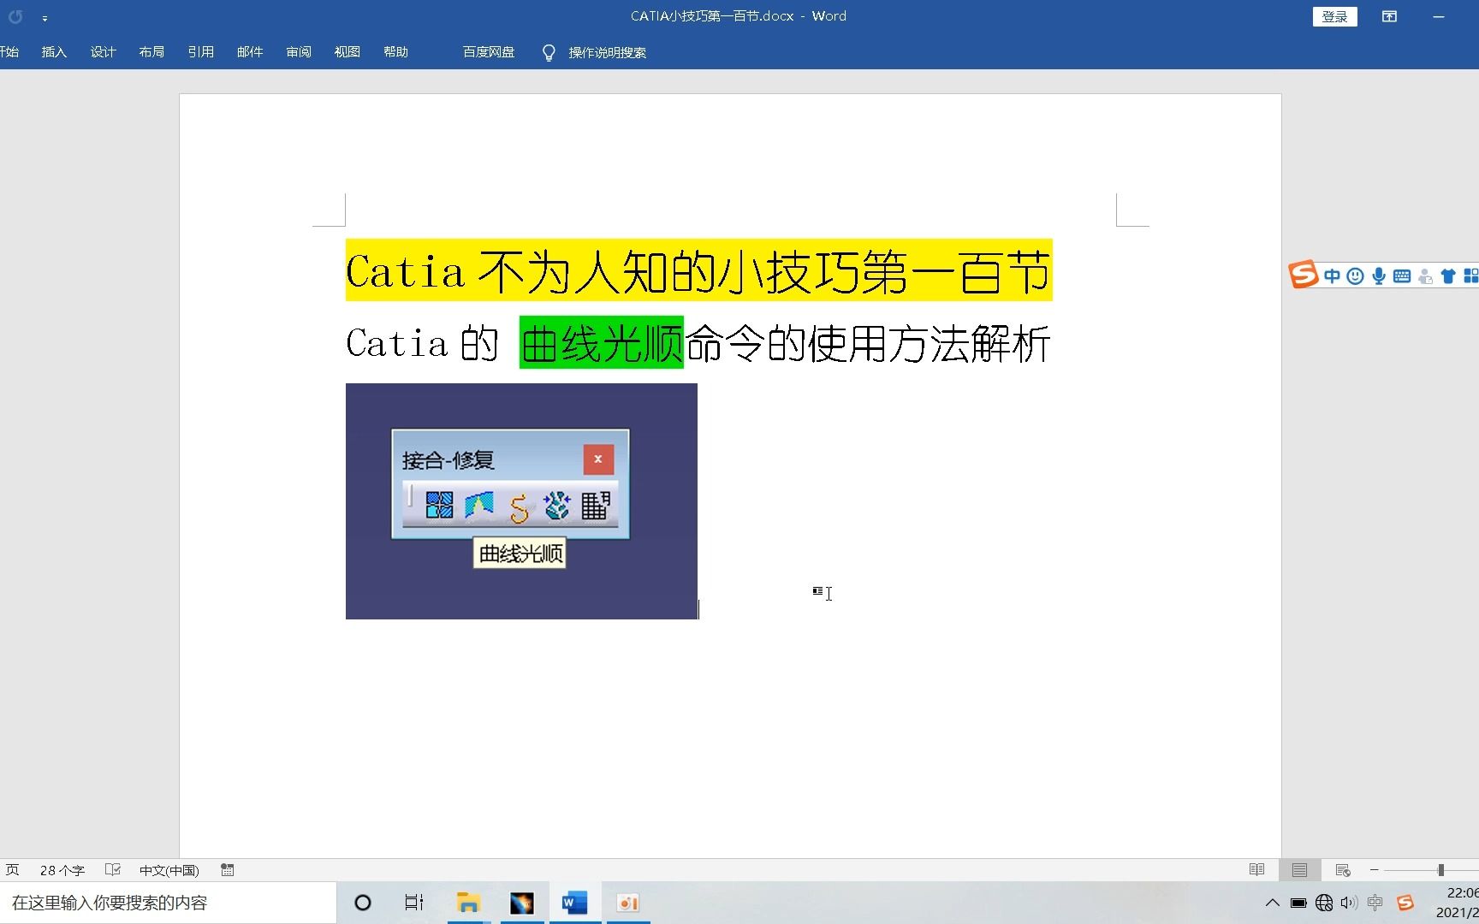This screenshot has width=1479, height=924.
Task: Open File Explorer from the taskbar
Action: [x=468, y=903]
